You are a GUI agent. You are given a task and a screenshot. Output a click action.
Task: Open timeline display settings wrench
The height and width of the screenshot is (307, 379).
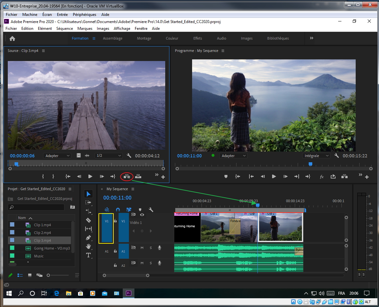pyautogui.click(x=151, y=210)
